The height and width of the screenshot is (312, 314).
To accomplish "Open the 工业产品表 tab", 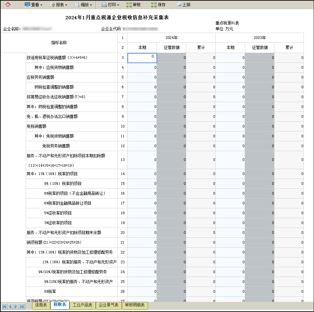I will click(83, 305).
